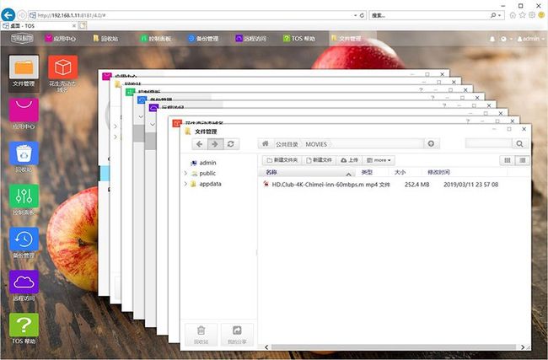The height and width of the screenshot is (360, 548).
Task: Open the browser home icon
Action: 513,15
